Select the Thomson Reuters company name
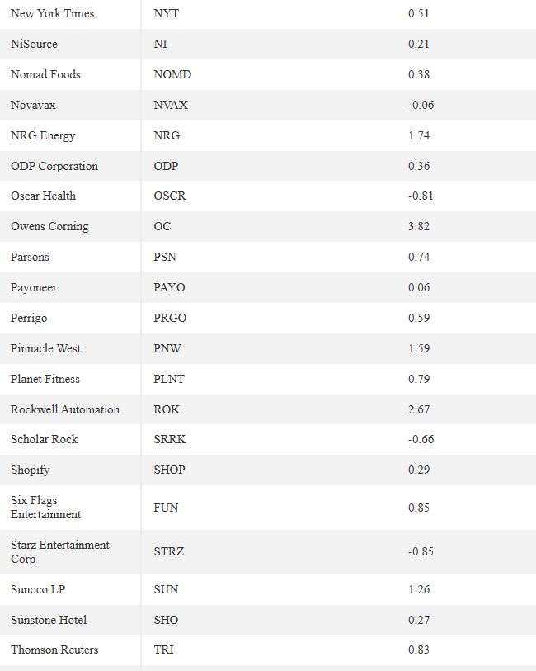536x671 pixels. (x=54, y=650)
